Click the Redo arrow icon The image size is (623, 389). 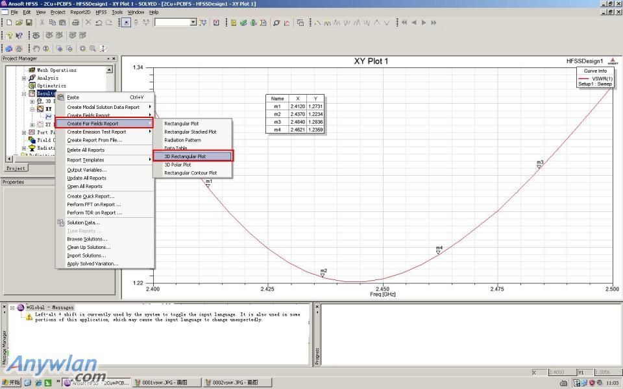108,23
